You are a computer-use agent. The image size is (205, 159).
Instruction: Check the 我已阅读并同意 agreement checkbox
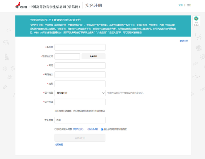[56, 129]
